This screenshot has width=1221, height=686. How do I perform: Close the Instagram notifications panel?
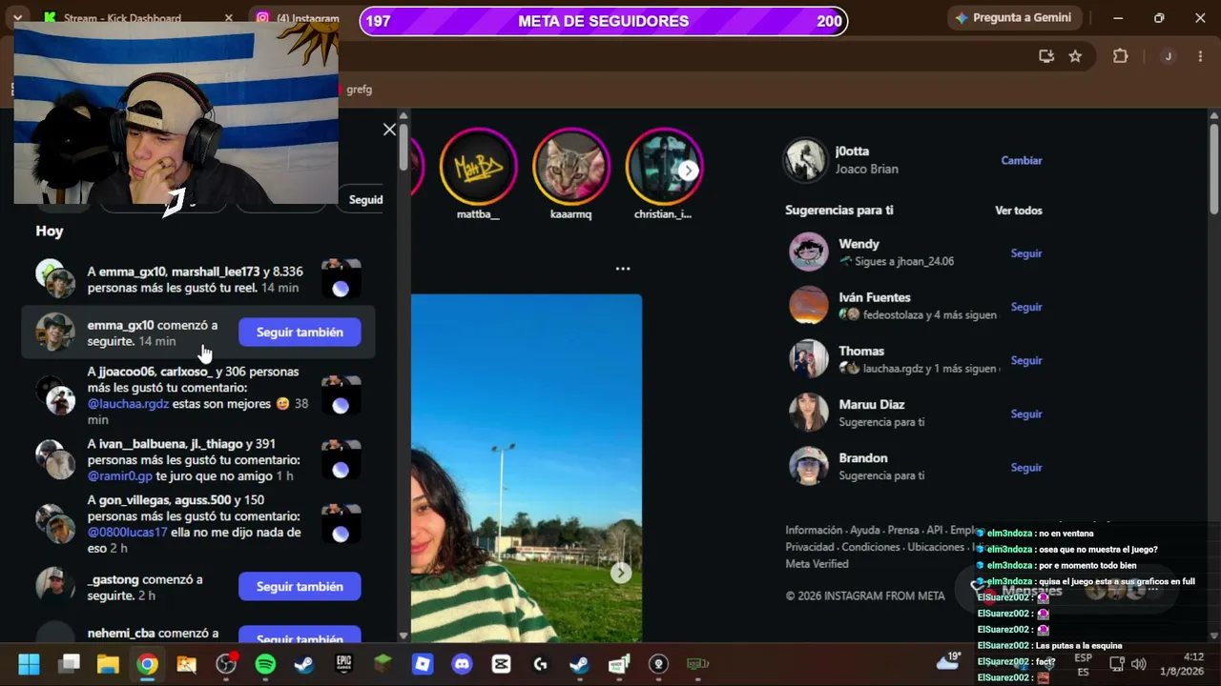coord(389,130)
